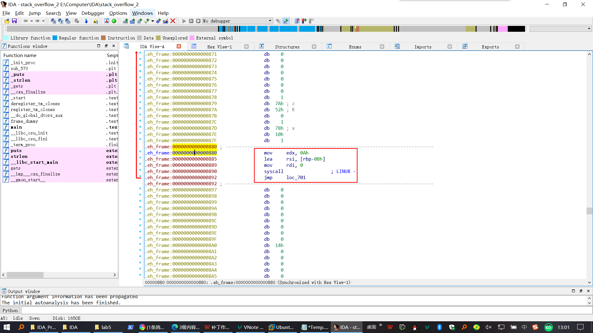
Task: Click the pause process icon
Action: [191, 21]
